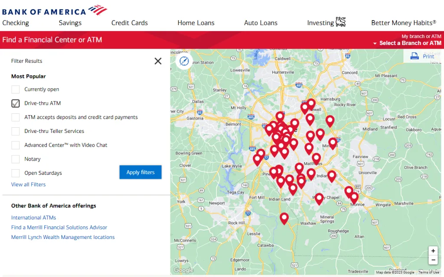Select the map pin on Matthews
This screenshot has width=444, height=277.
click(x=316, y=158)
